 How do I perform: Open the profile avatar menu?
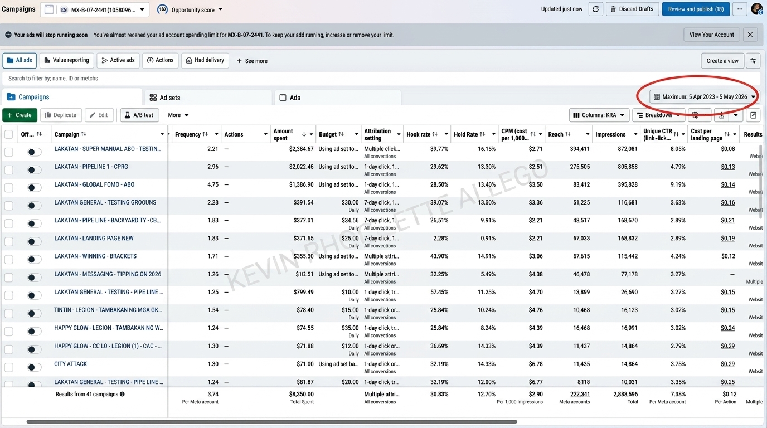756,9
